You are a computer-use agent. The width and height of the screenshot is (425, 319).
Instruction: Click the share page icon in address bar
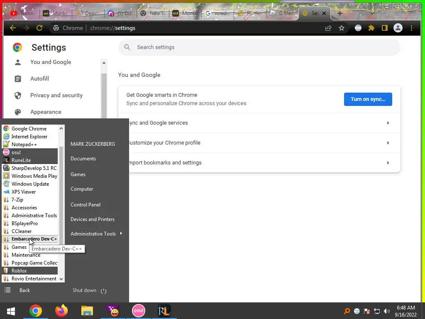click(x=328, y=28)
